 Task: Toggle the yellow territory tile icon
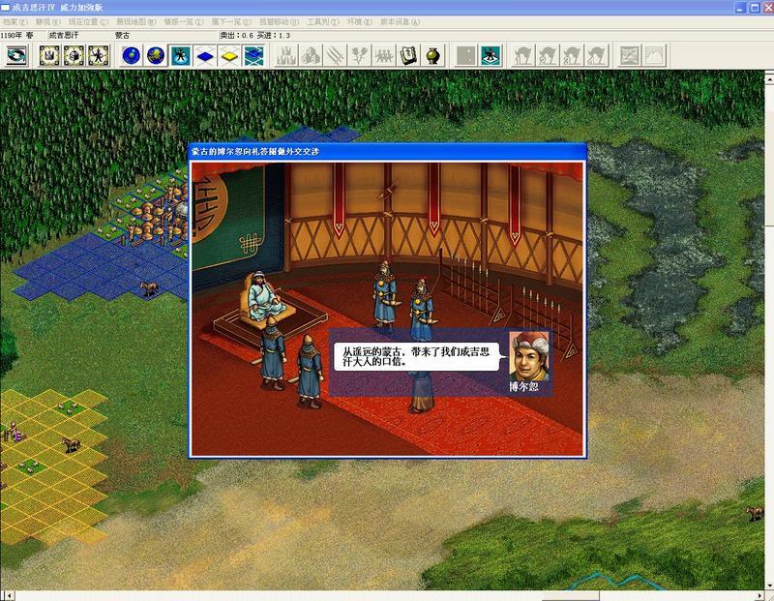[230, 55]
